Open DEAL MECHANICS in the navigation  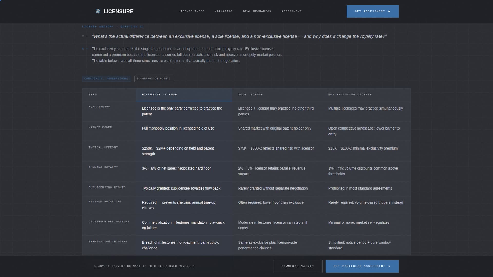tap(257, 11)
